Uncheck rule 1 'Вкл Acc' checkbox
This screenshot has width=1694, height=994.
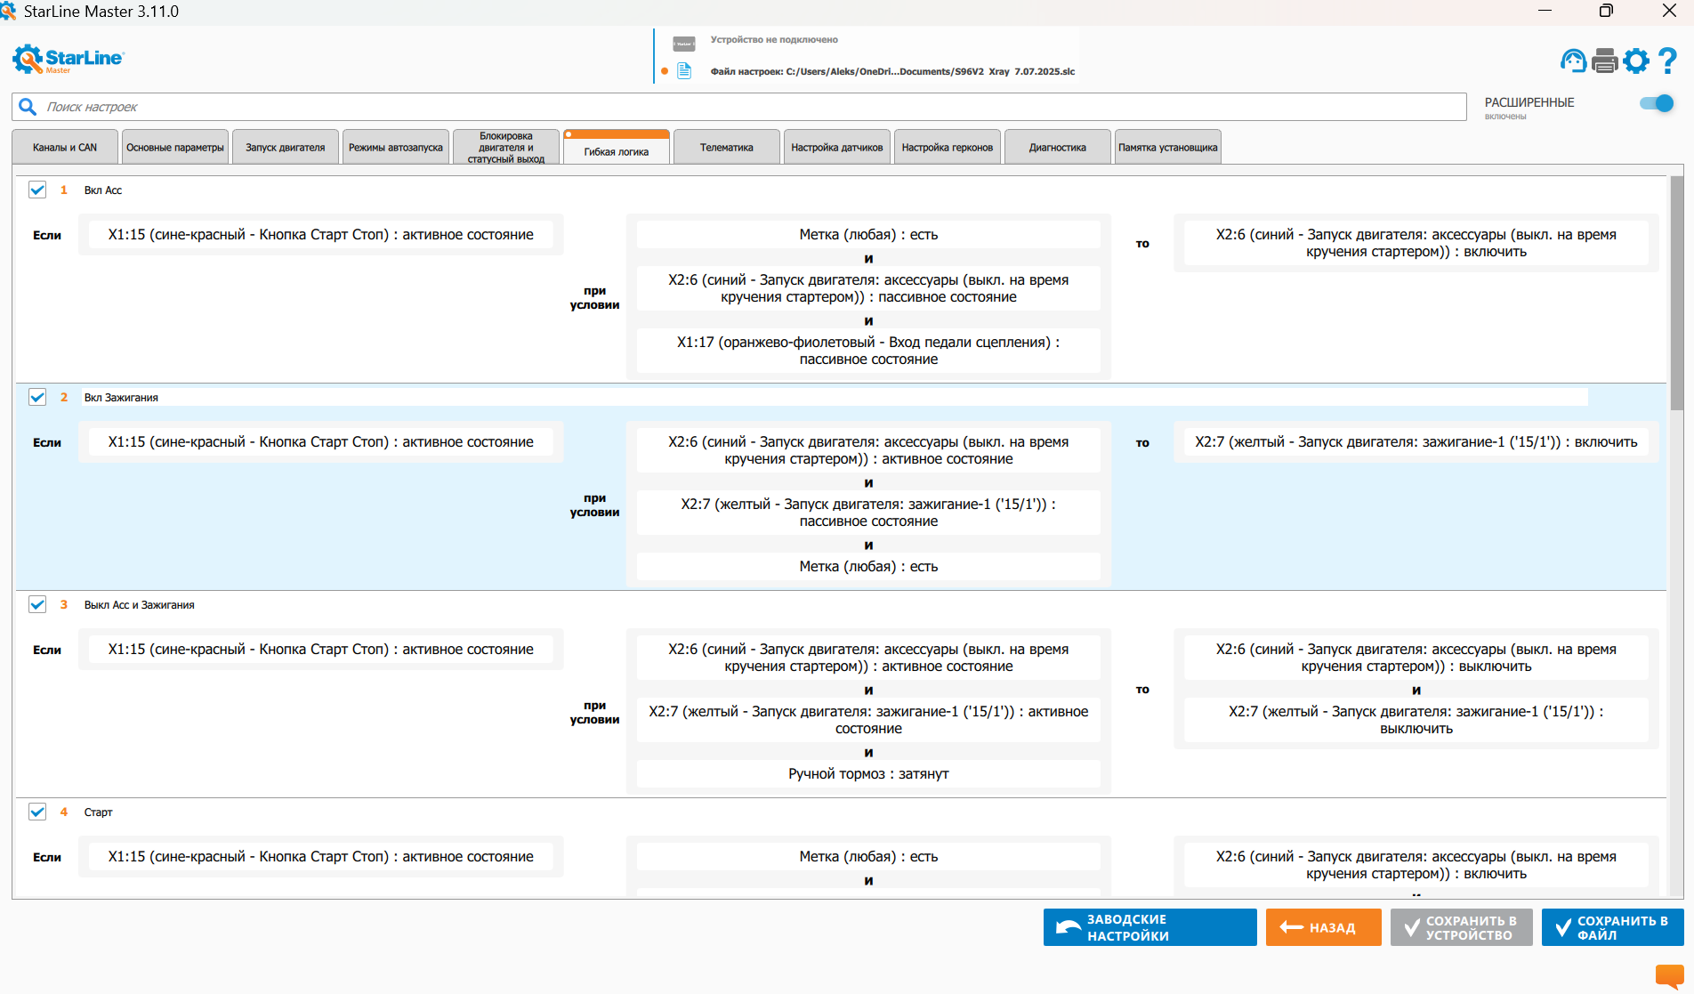coord(37,190)
